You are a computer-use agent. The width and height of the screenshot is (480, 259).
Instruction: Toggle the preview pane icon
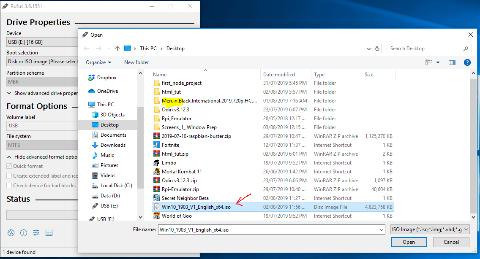click(452, 62)
